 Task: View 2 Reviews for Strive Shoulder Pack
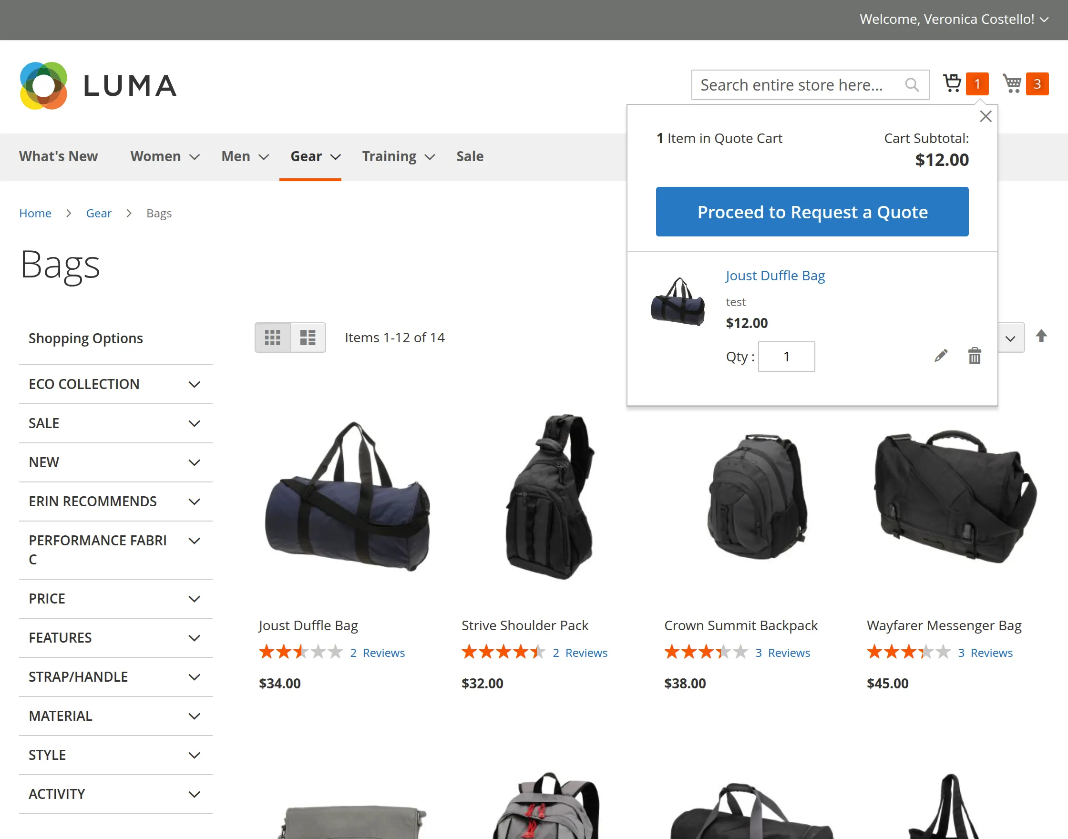pyautogui.click(x=580, y=653)
